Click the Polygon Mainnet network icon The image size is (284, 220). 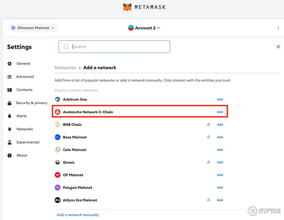click(x=58, y=187)
